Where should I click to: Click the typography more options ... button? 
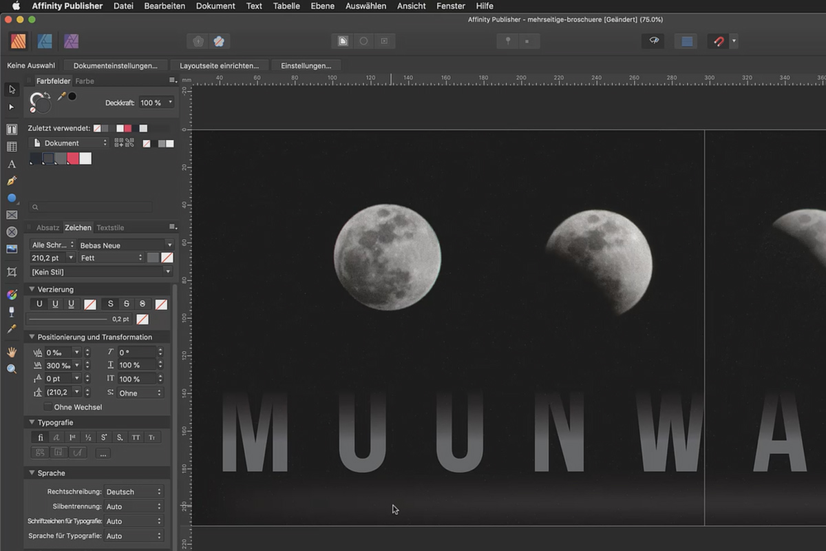pos(103,453)
